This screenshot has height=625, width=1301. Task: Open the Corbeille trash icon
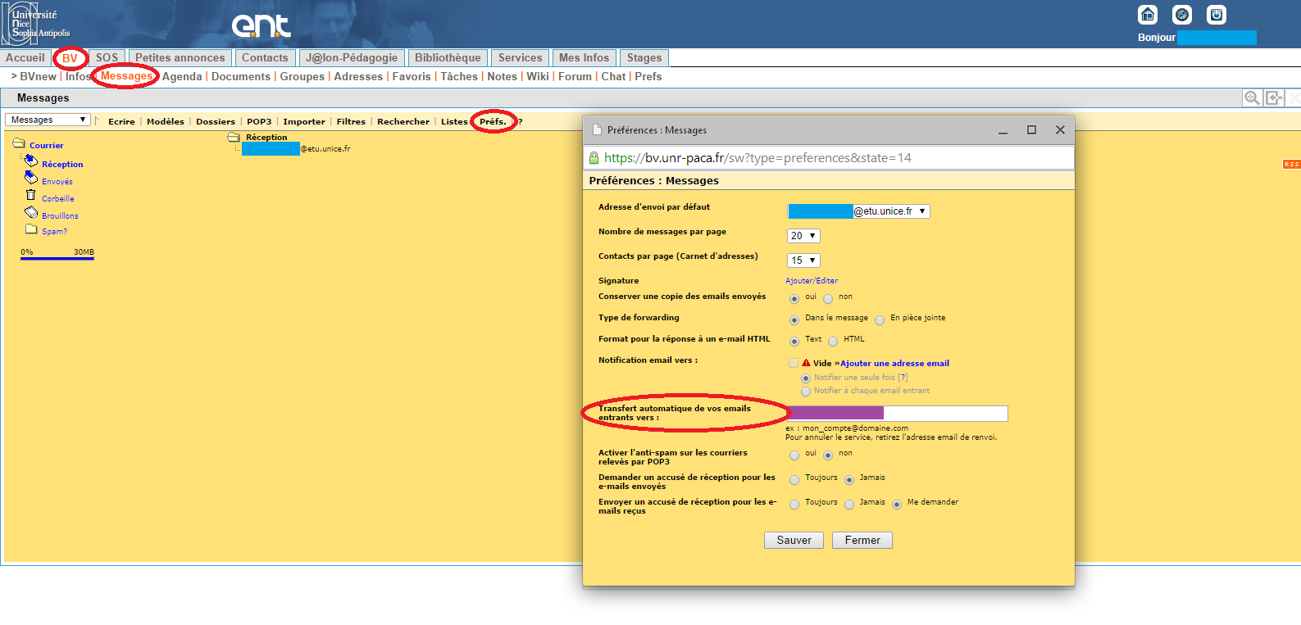[31, 196]
